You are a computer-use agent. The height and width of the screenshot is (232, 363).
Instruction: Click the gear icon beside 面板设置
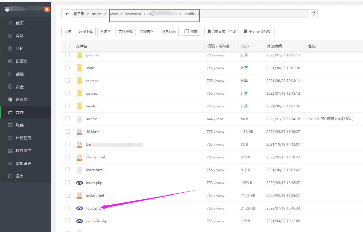[x=10, y=163]
